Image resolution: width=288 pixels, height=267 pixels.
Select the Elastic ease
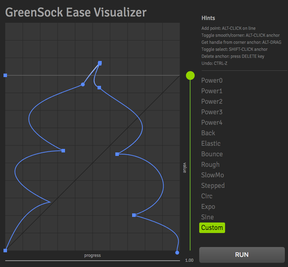click(211, 143)
